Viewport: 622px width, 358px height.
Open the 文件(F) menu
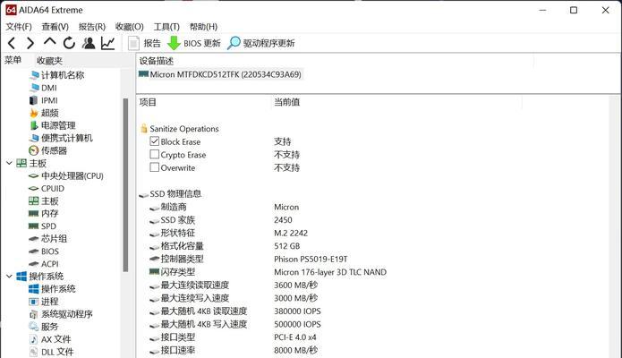tap(19, 27)
